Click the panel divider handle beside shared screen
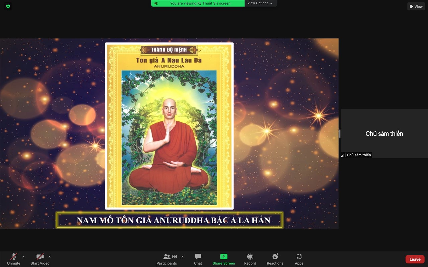Screen dimensions: 428x267 click(x=340, y=133)
